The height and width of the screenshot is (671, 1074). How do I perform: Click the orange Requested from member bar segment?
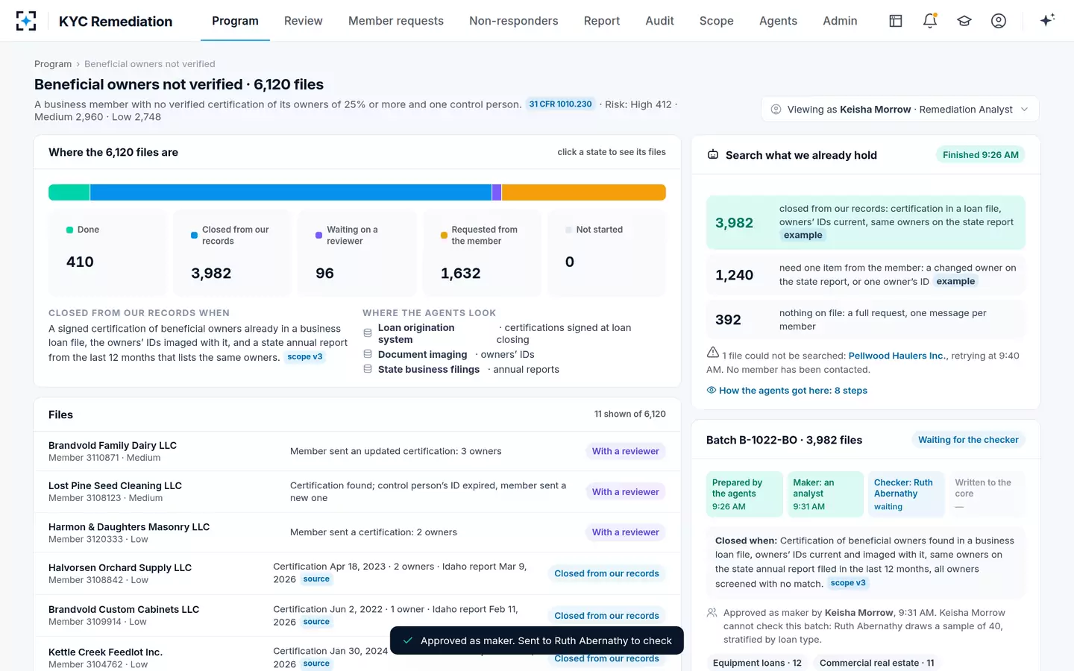pos(584,192)
